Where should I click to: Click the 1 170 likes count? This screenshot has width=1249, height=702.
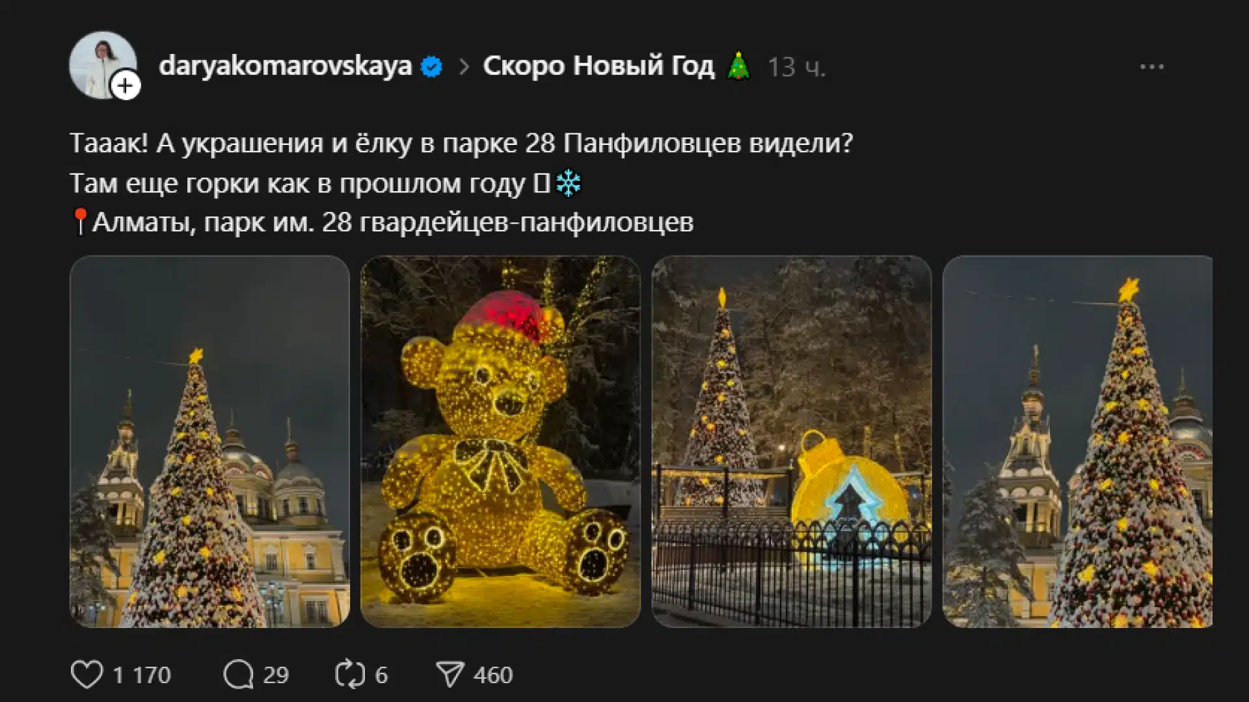(x=142, y=675)
